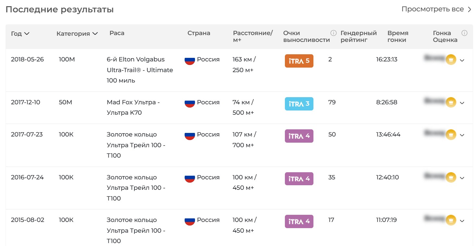
Task: Expand the 2018-05-26 Elton race row
Action: [x=462, y=60]
